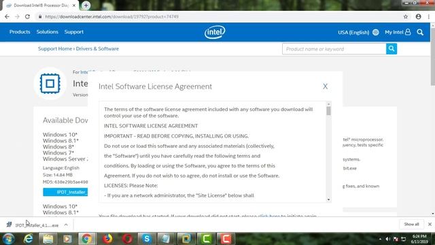The width and height of the screenshot is (435, 245).
Task: Open download options arrow for IPDT_Installer
Action: (66, 225)
